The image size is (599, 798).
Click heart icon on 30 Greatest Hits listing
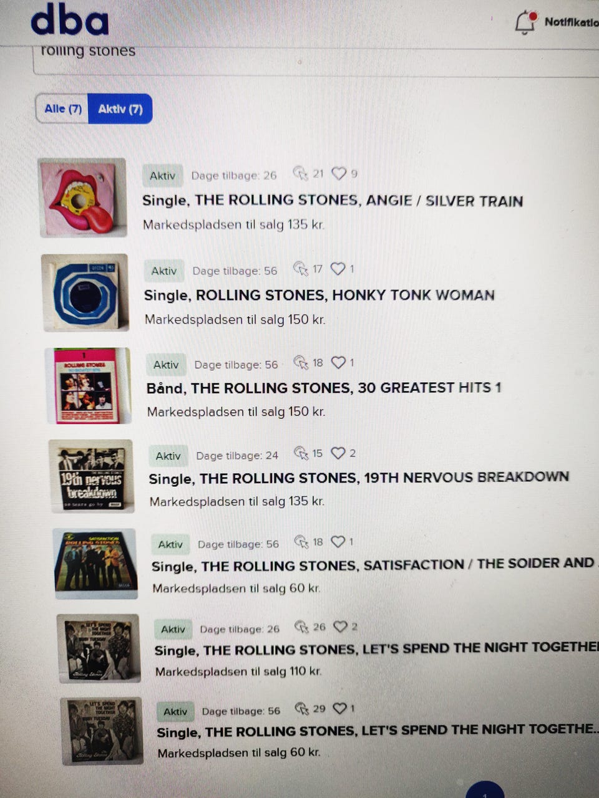tap(338, 362)
